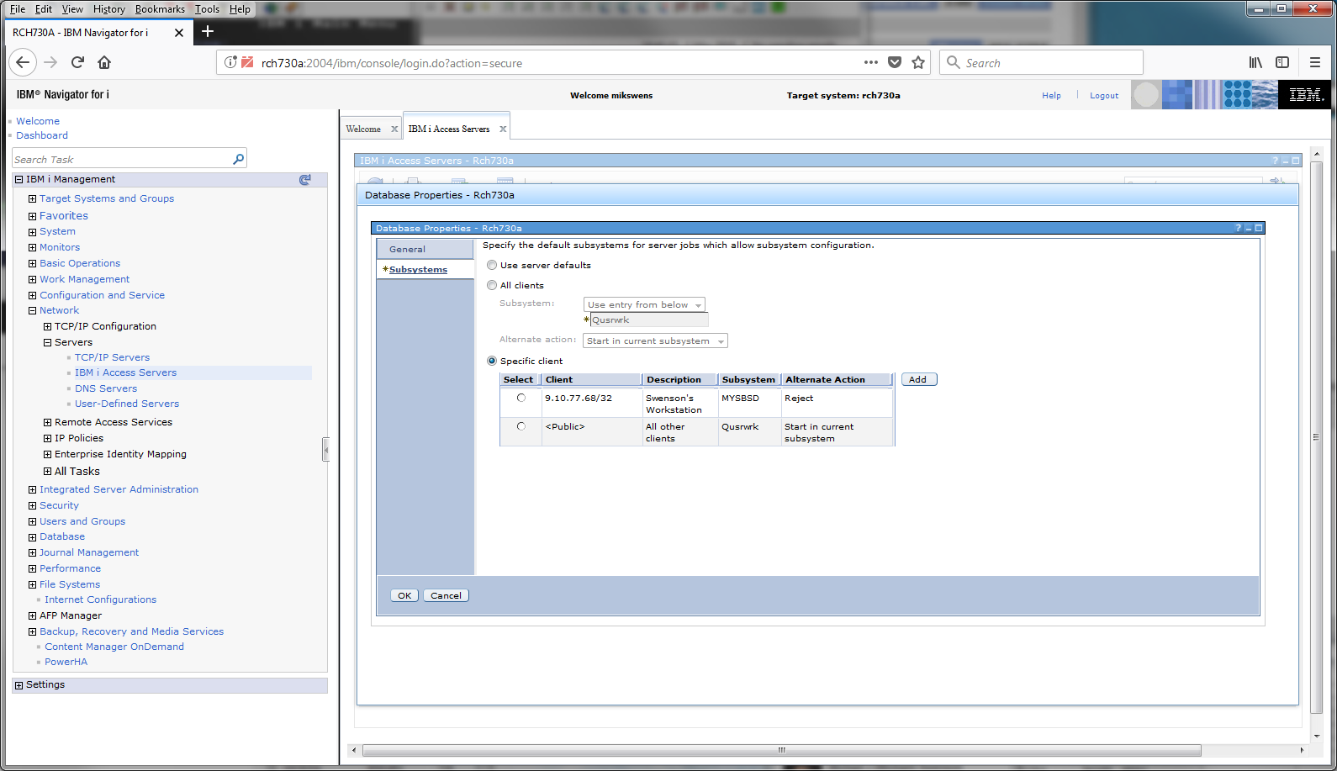The width and height of the screenshot is (1337, 771).
Task: Expand Target Systems and Groups
Action: pos(32,199)
